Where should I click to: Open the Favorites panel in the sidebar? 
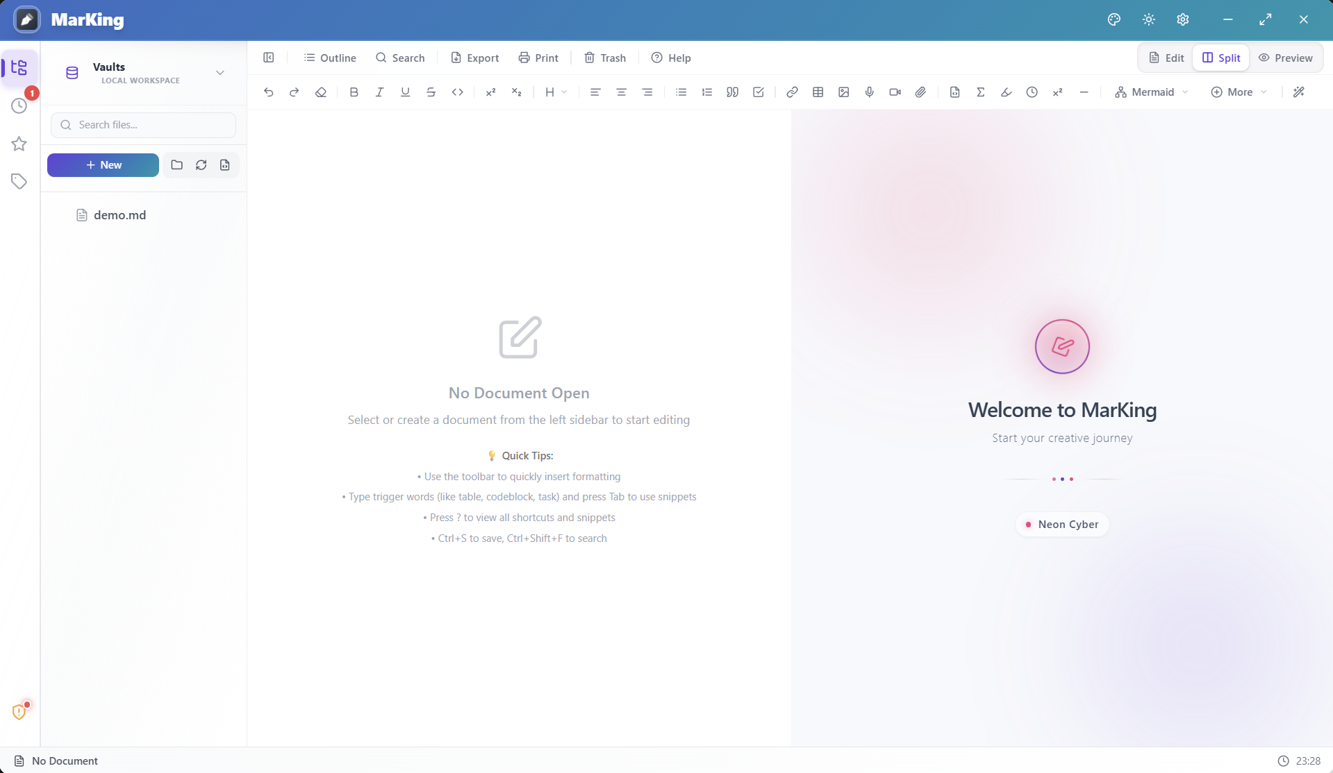tap(19, 144)
